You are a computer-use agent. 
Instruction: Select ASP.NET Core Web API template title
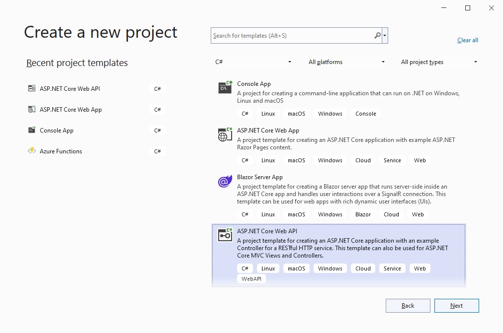pyautogui.click(x=267, y=231)
